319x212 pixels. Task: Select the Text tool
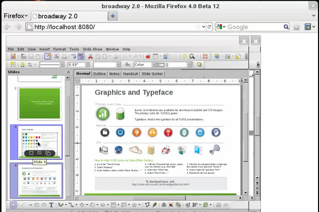coord(51,205)
